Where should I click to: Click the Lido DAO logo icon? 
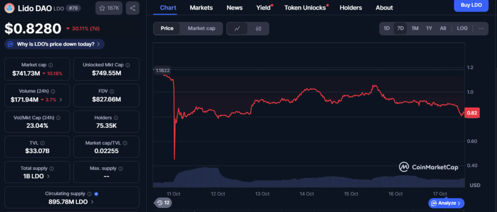[x=9, y=8]
